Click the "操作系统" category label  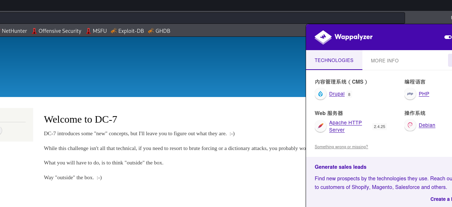click(415, 113)
